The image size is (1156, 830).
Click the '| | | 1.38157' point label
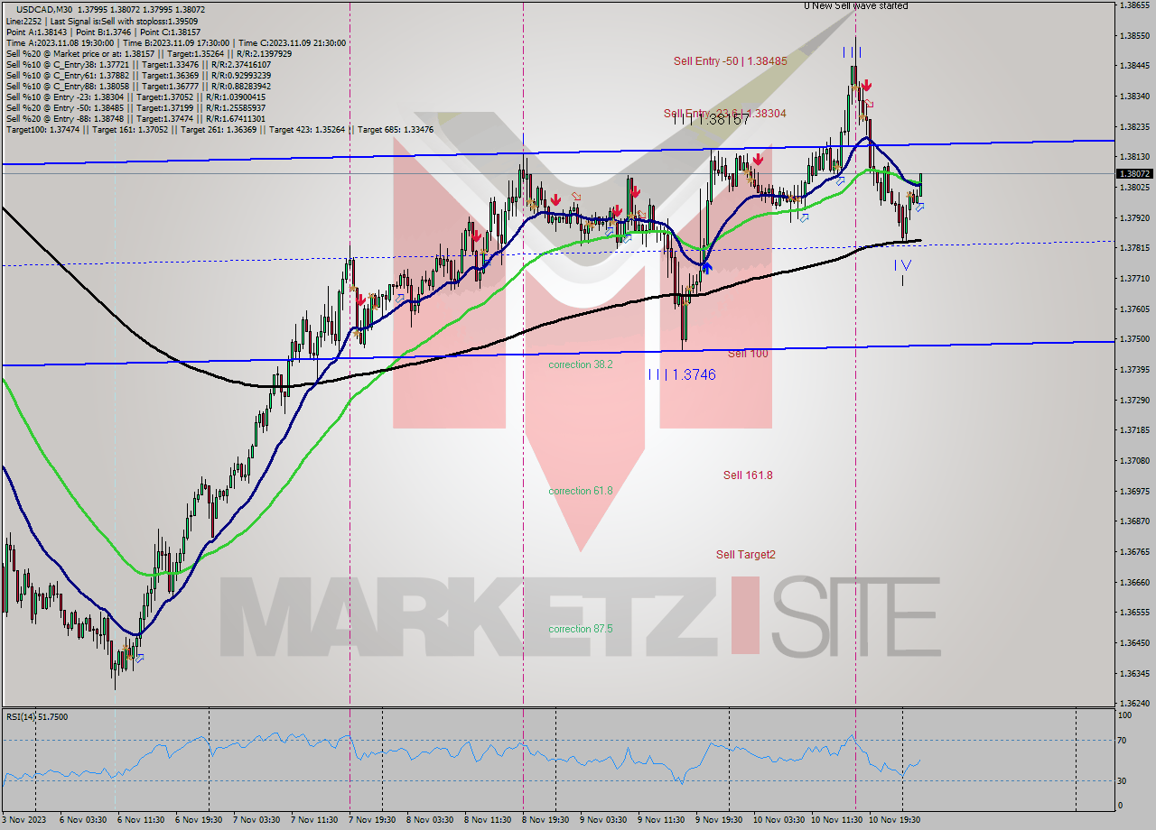tap(711, 119)
